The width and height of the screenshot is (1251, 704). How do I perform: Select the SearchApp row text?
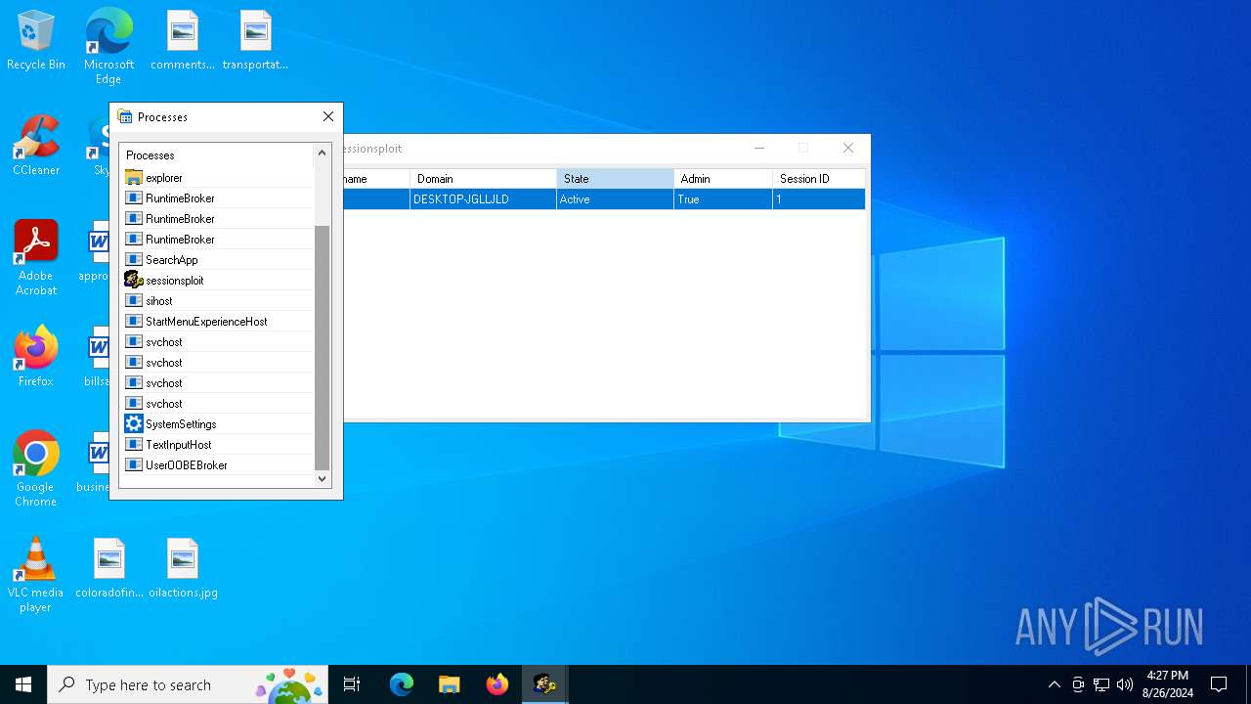[172, 260]
